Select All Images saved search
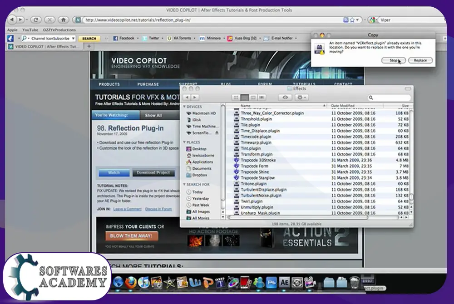 [x=198, y=212]
